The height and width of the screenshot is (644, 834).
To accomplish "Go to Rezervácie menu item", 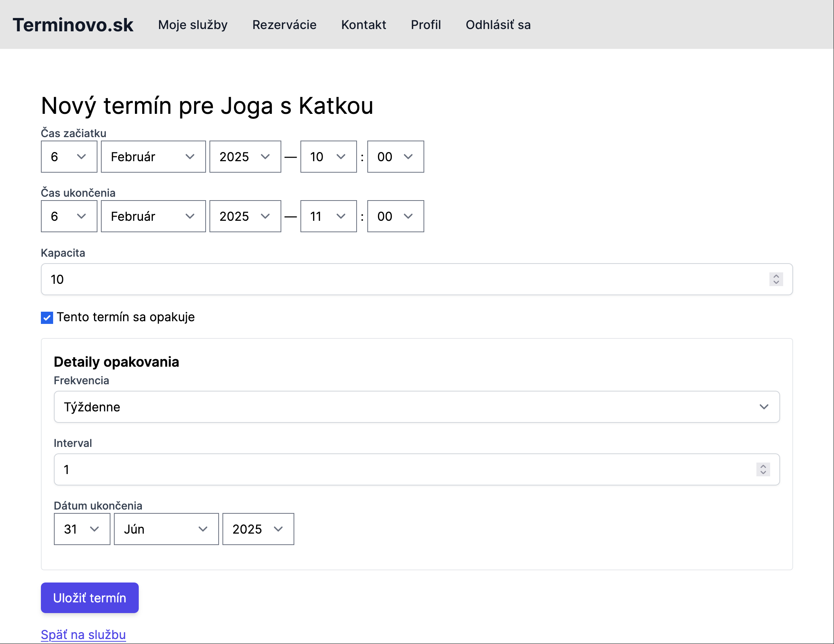I will 284,25.
